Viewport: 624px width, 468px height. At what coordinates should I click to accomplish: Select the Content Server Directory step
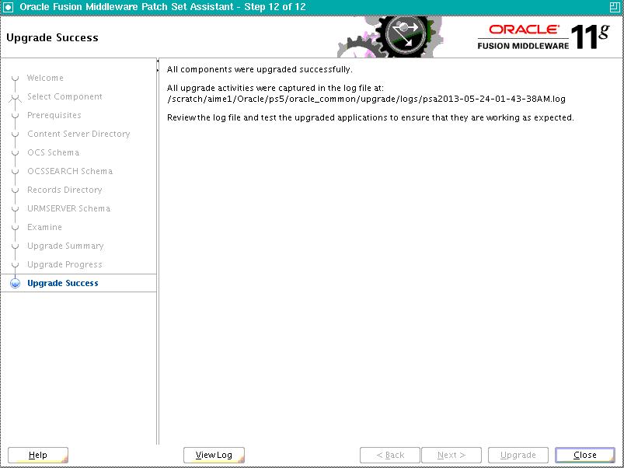[78, 134]
